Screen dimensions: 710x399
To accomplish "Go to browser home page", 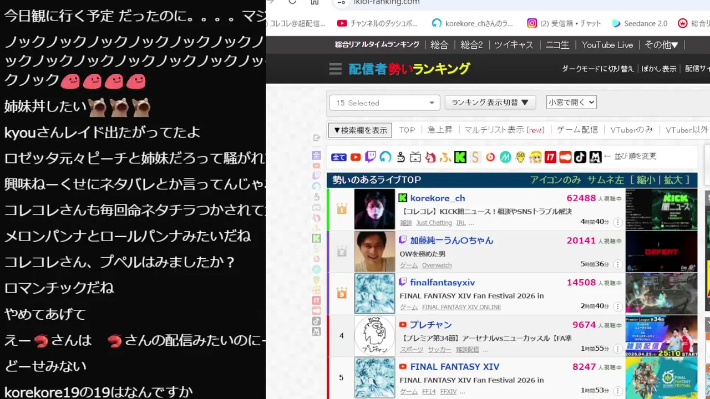I will (315, 2).
